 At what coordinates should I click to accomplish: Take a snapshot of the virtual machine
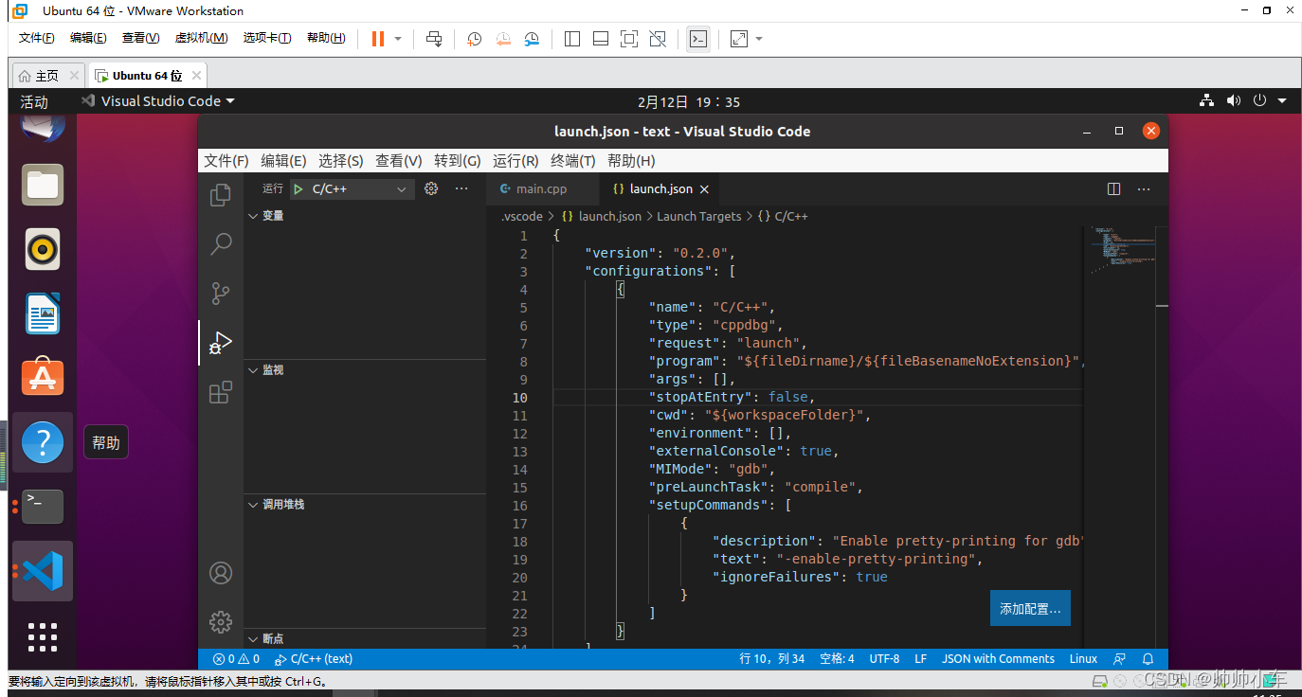coord(475,39)
